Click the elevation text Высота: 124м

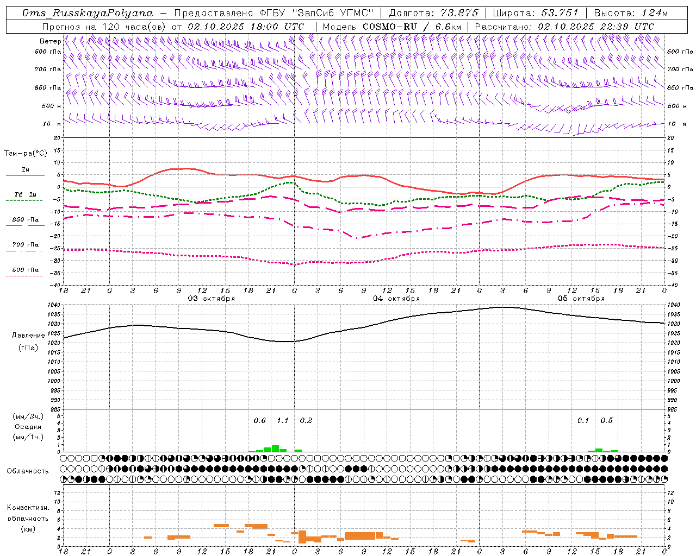[630, 13]
